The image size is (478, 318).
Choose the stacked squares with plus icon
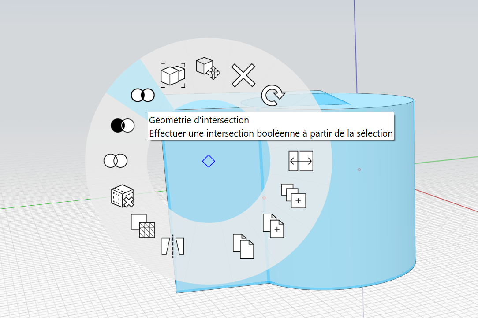[x=294, y=196]
